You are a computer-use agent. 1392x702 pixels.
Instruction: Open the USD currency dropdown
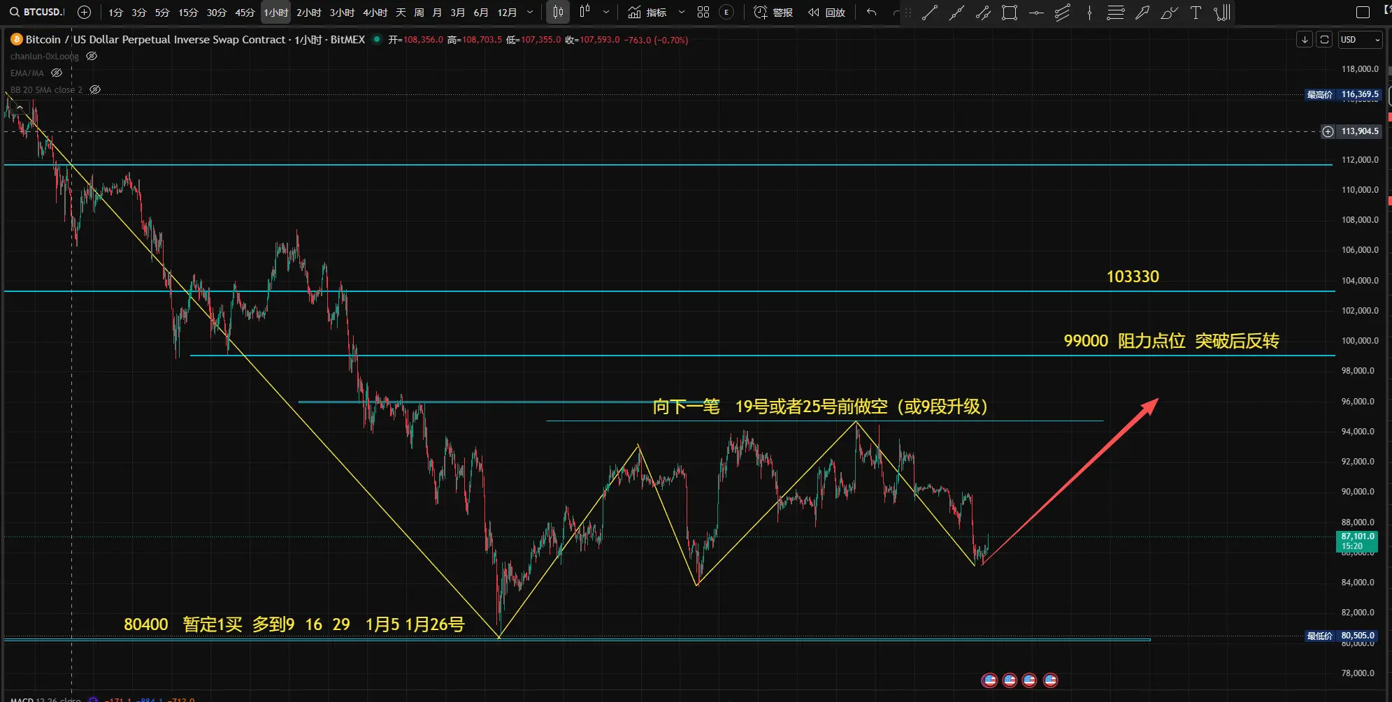(x=1360, y=40)
